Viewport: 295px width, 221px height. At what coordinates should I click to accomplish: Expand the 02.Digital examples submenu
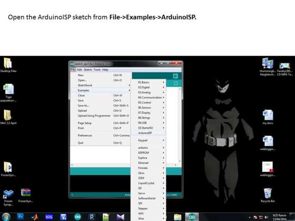tap(148, 87)
